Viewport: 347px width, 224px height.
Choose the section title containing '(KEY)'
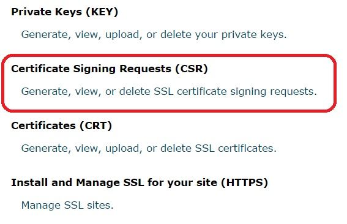click(x=65, y=12)
